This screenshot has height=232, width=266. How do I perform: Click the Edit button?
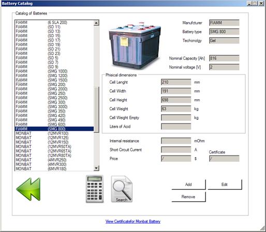coord(225,184)
